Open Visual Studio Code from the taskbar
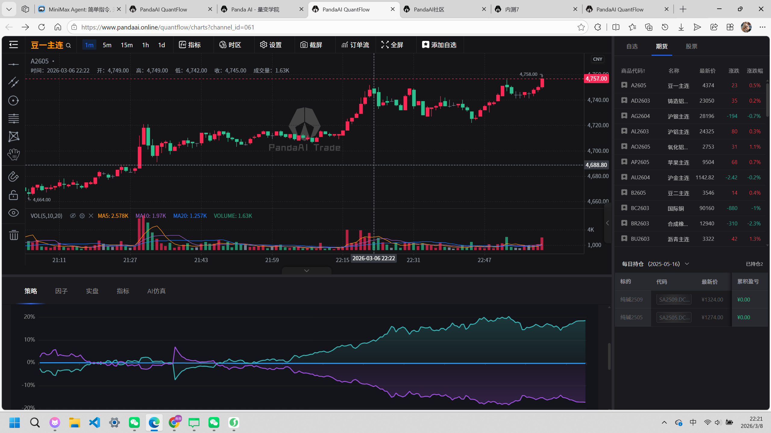The image size is (771, 433). tap(95, 422)
